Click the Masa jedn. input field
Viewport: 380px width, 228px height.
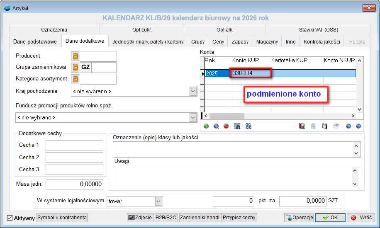[x=74, y=184]
